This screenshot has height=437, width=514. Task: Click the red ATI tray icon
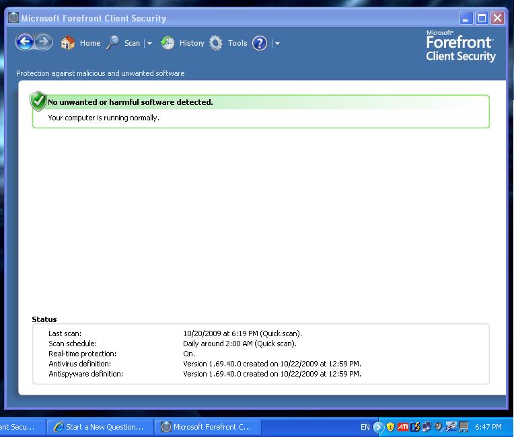[402, 427]
